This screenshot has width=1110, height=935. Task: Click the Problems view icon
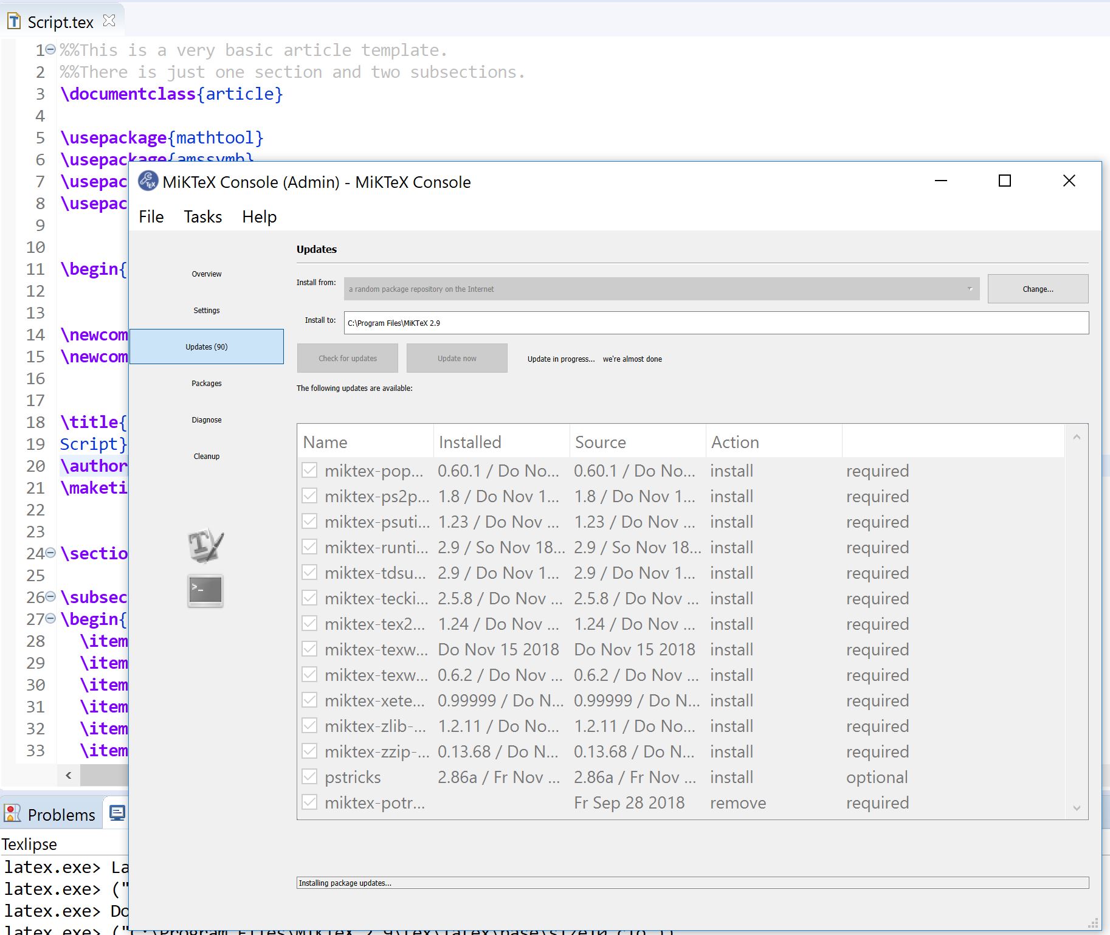tap(13, 813)
